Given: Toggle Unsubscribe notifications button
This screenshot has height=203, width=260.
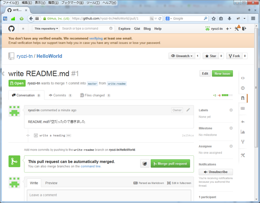Looking at the screenshot, I should coord(216,172).
